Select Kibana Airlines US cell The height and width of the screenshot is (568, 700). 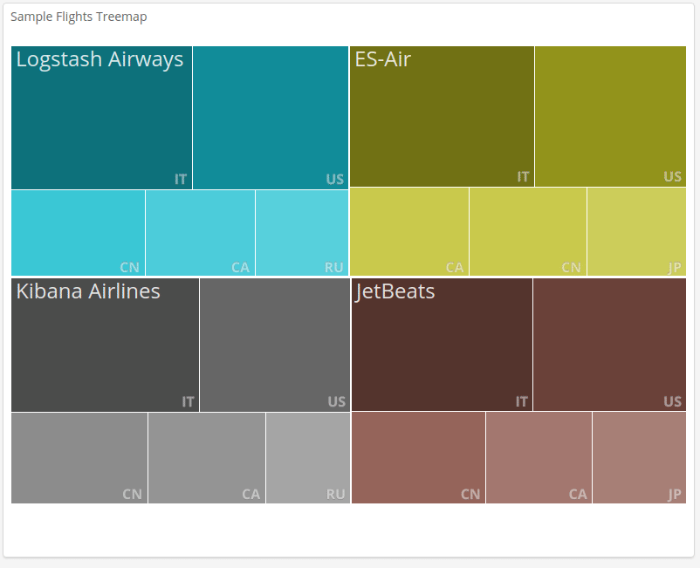point(274,345)
